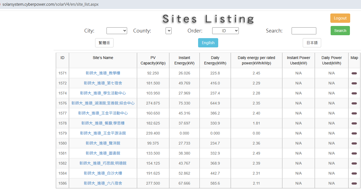Open the site 彰師大_進德_圖書館
Image resolution: width=361 pixels, height=190 pixels.
[103, 153]
